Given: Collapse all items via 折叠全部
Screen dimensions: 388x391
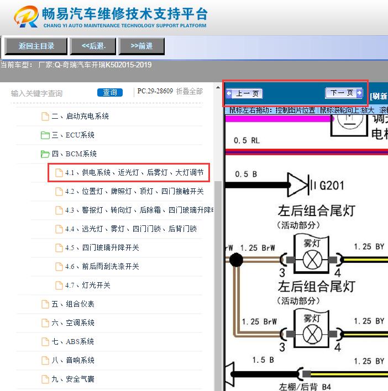Looking at the screenshot, I should point(190,92).
